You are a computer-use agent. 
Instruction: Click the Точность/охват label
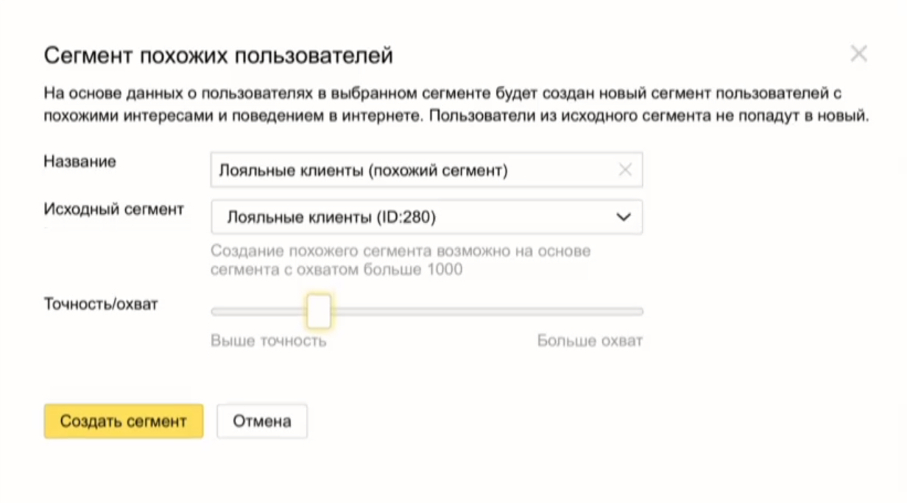pos(101,304)
